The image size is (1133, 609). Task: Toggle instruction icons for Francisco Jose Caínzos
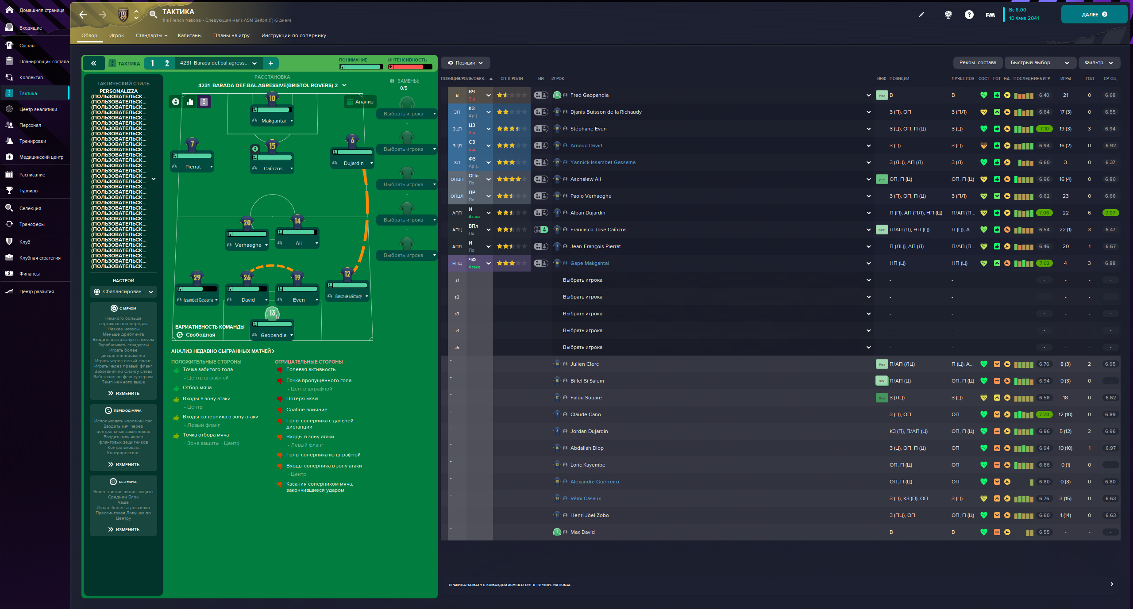[x=541, y=230]
